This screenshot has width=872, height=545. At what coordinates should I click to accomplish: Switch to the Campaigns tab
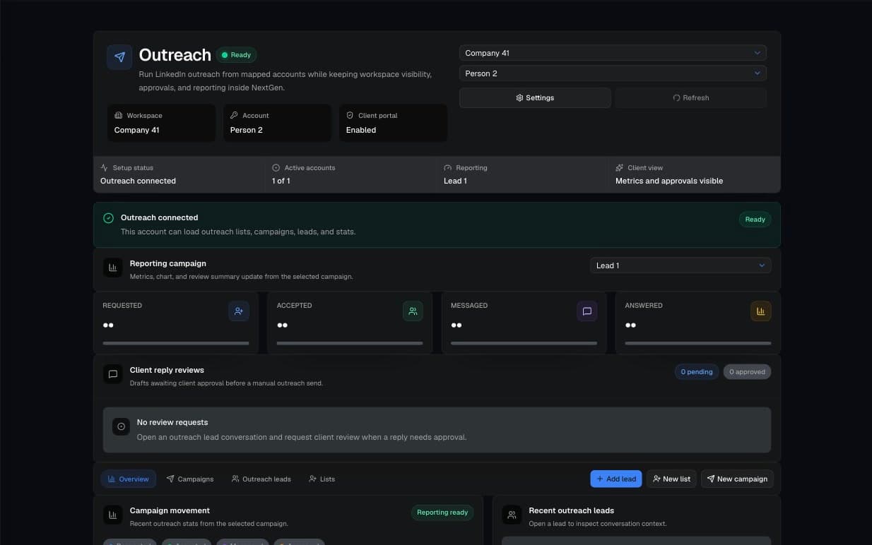pyautogui.click(x=190, y=479)
